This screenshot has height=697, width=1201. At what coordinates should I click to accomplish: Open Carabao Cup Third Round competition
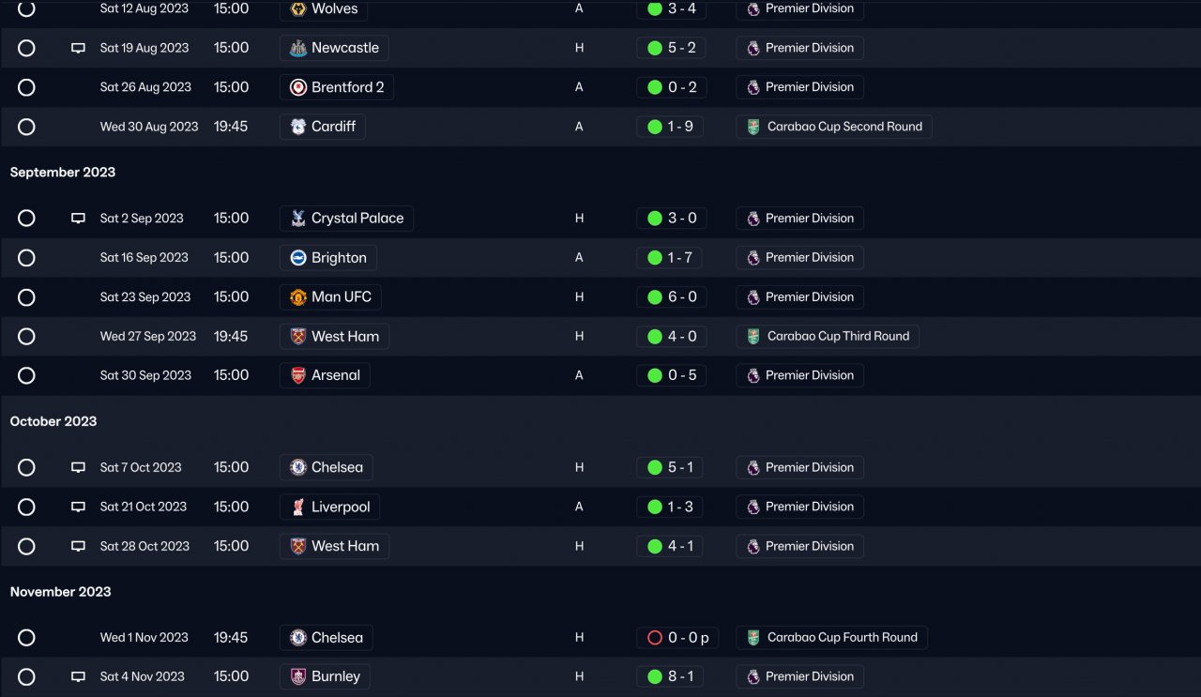pos(828,336)
